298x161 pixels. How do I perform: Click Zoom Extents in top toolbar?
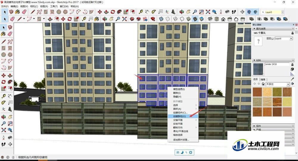click(208, 12)
